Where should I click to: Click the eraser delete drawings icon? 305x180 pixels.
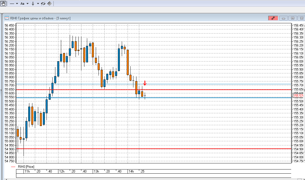pyautogui.click(x=49, y=4)
